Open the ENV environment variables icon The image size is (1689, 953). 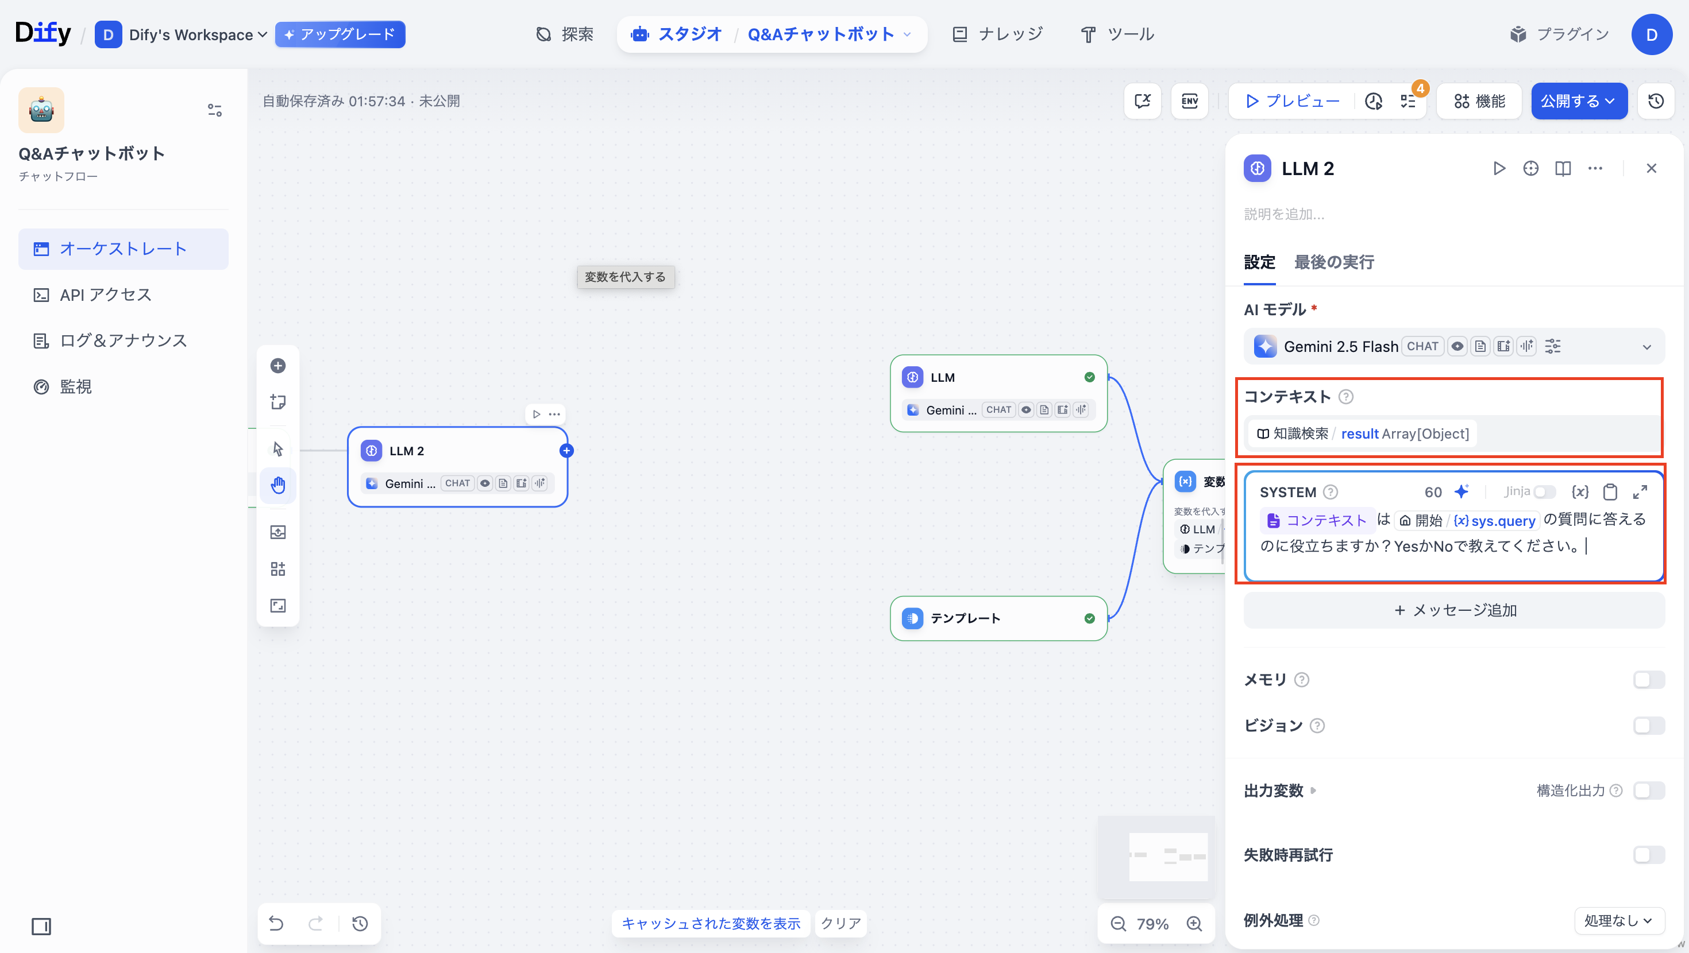point(1189,101)
